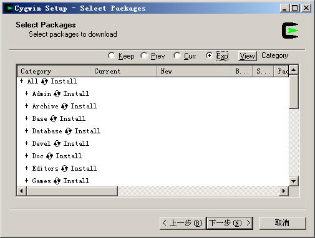Click the horizontal scrollbar right arrow
Viewport: 315px width, 238px height.
pyautogui.click(x=284, y=191)
